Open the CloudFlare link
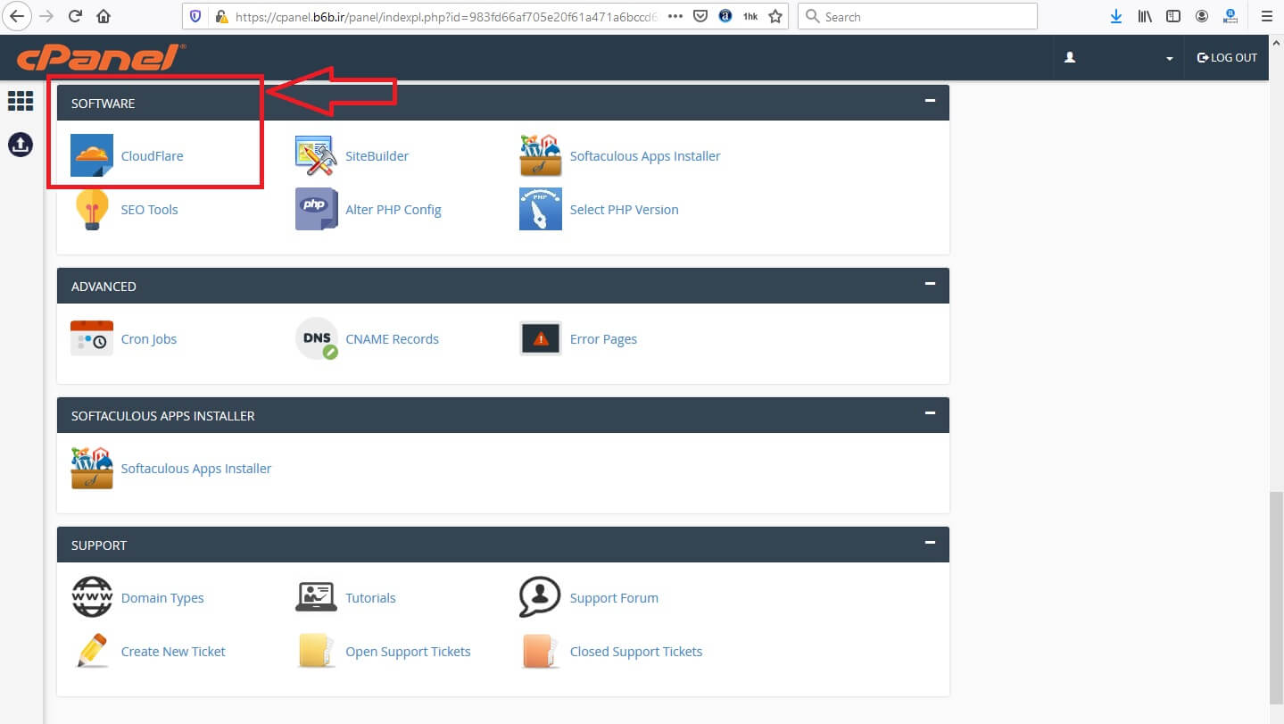 tap(153, 156)
